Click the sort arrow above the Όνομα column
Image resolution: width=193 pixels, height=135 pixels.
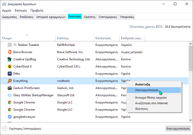[27, 35]
